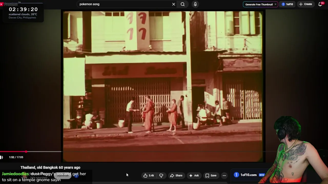
Task: Click Generate Free Thumbnail button
Action: 259,4
